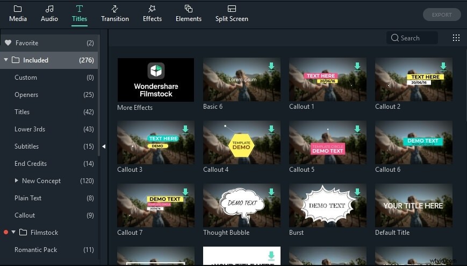
Task: Select the Callout category
Action: coord(49,215)
